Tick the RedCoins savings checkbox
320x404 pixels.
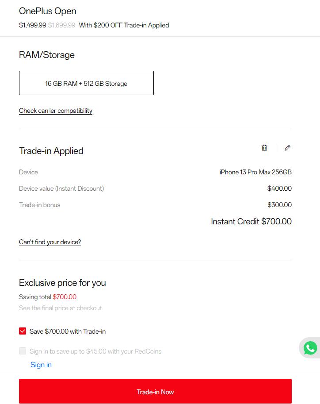[x=23, y=351]
